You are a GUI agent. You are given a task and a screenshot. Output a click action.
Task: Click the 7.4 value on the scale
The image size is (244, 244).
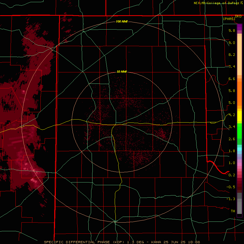(232, 67)
